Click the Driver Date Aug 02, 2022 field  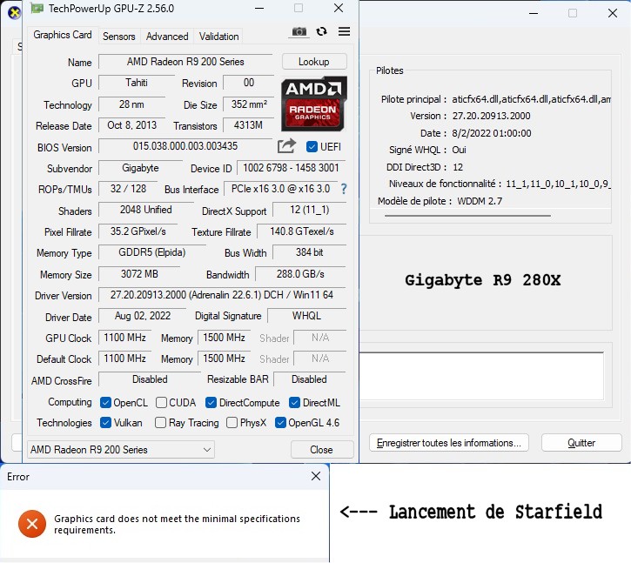click(143, 316)
